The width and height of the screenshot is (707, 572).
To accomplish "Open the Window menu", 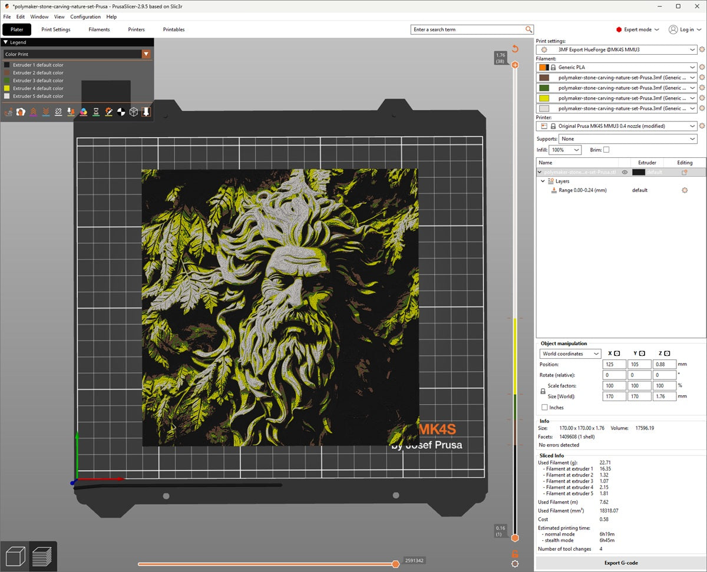I will [39, 17].
